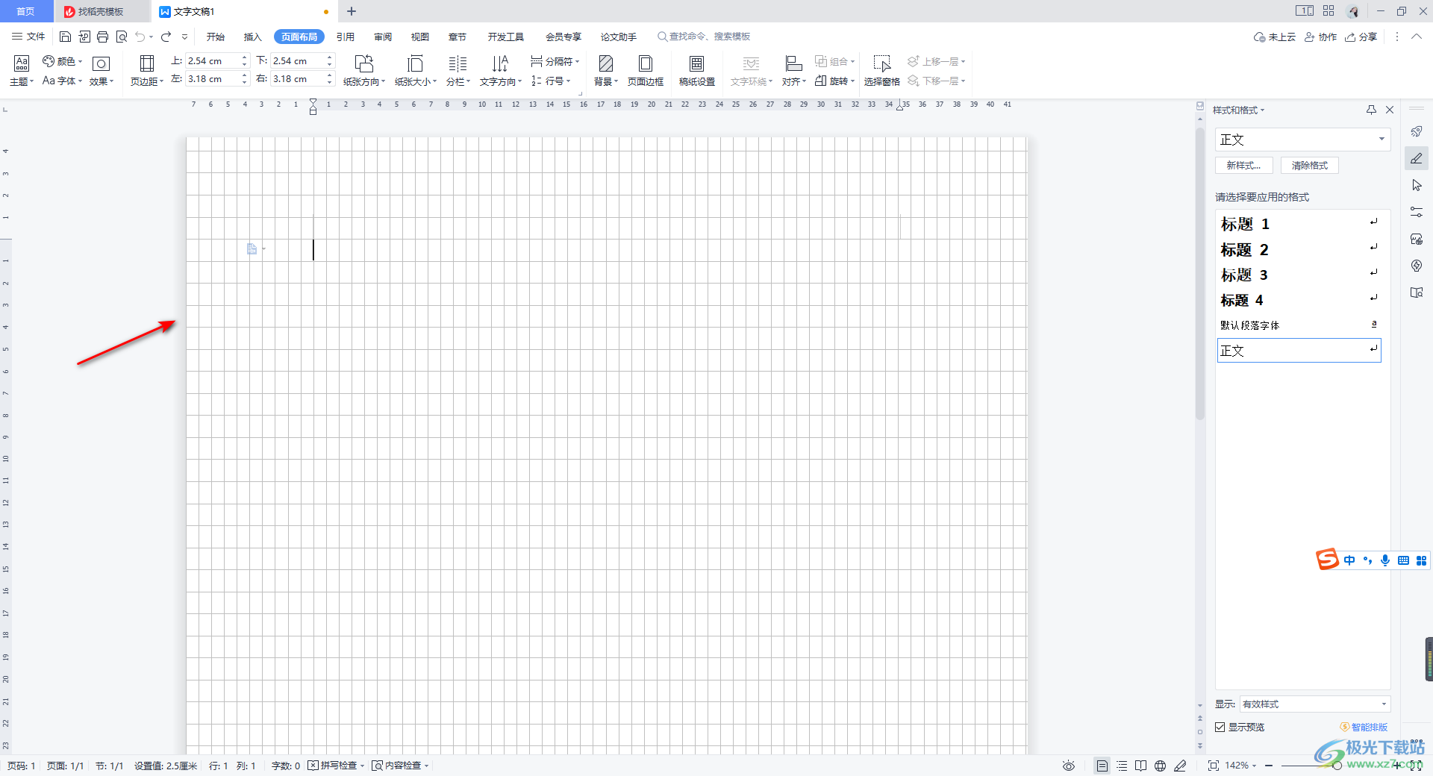Click the 协作 collaborate button
1433x776 pixels.
click(x=1320, y=37)
